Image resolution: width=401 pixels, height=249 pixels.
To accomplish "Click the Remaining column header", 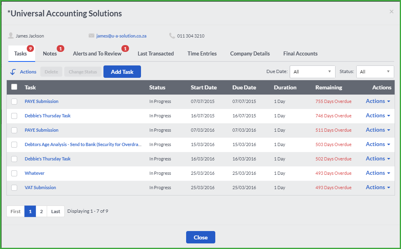I will [329, 87].
